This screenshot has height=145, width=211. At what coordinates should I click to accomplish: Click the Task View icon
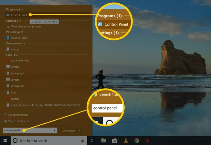pyautogui.click(x=92, y=141)
